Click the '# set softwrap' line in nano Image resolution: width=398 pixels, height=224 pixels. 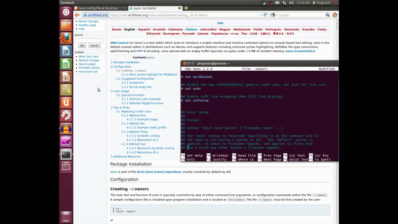pyautogui.click(x=195, y=100)
